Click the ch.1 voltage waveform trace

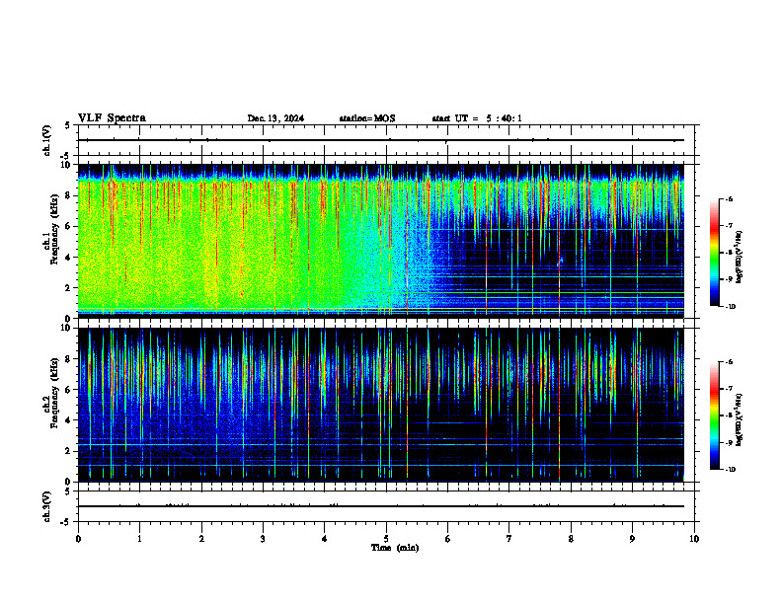[x=381, y=140]
